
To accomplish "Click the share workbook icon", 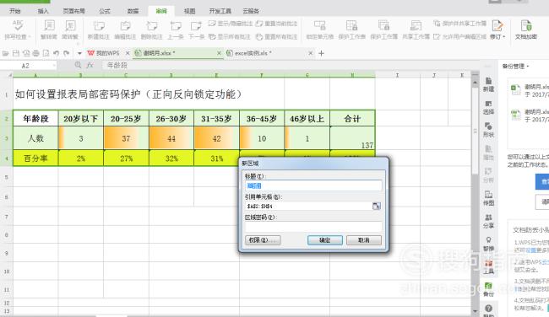I will tap(416, 25).
